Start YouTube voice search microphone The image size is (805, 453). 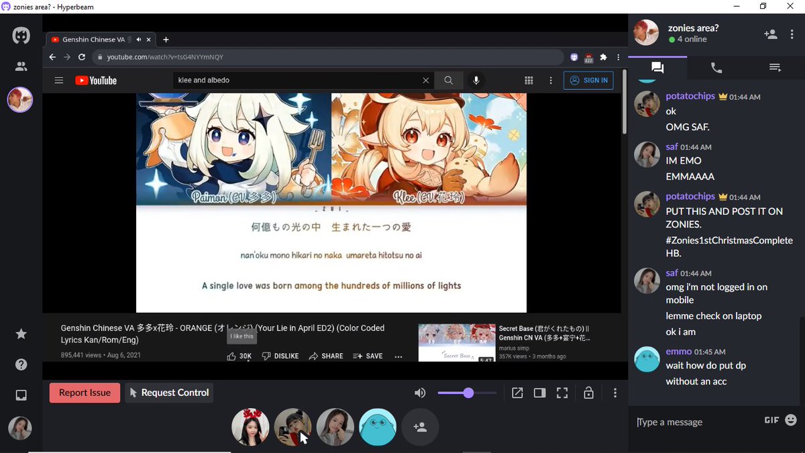point(476,81)
